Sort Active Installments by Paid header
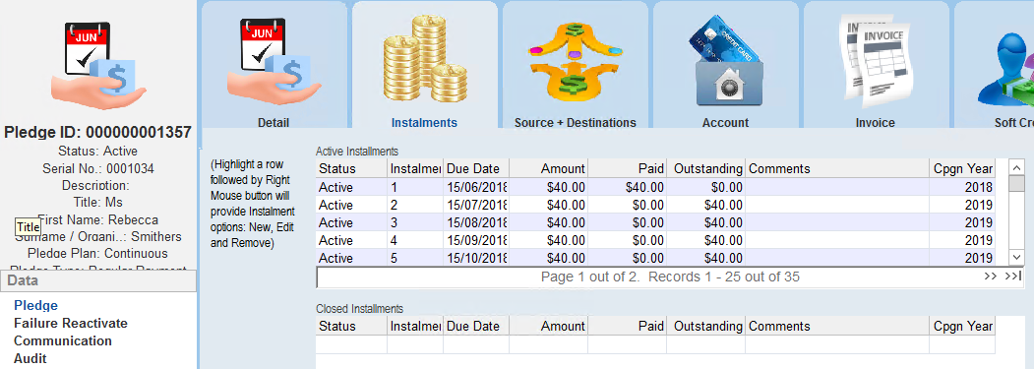This screenshot has width=1034, height=369. point(627,168)
